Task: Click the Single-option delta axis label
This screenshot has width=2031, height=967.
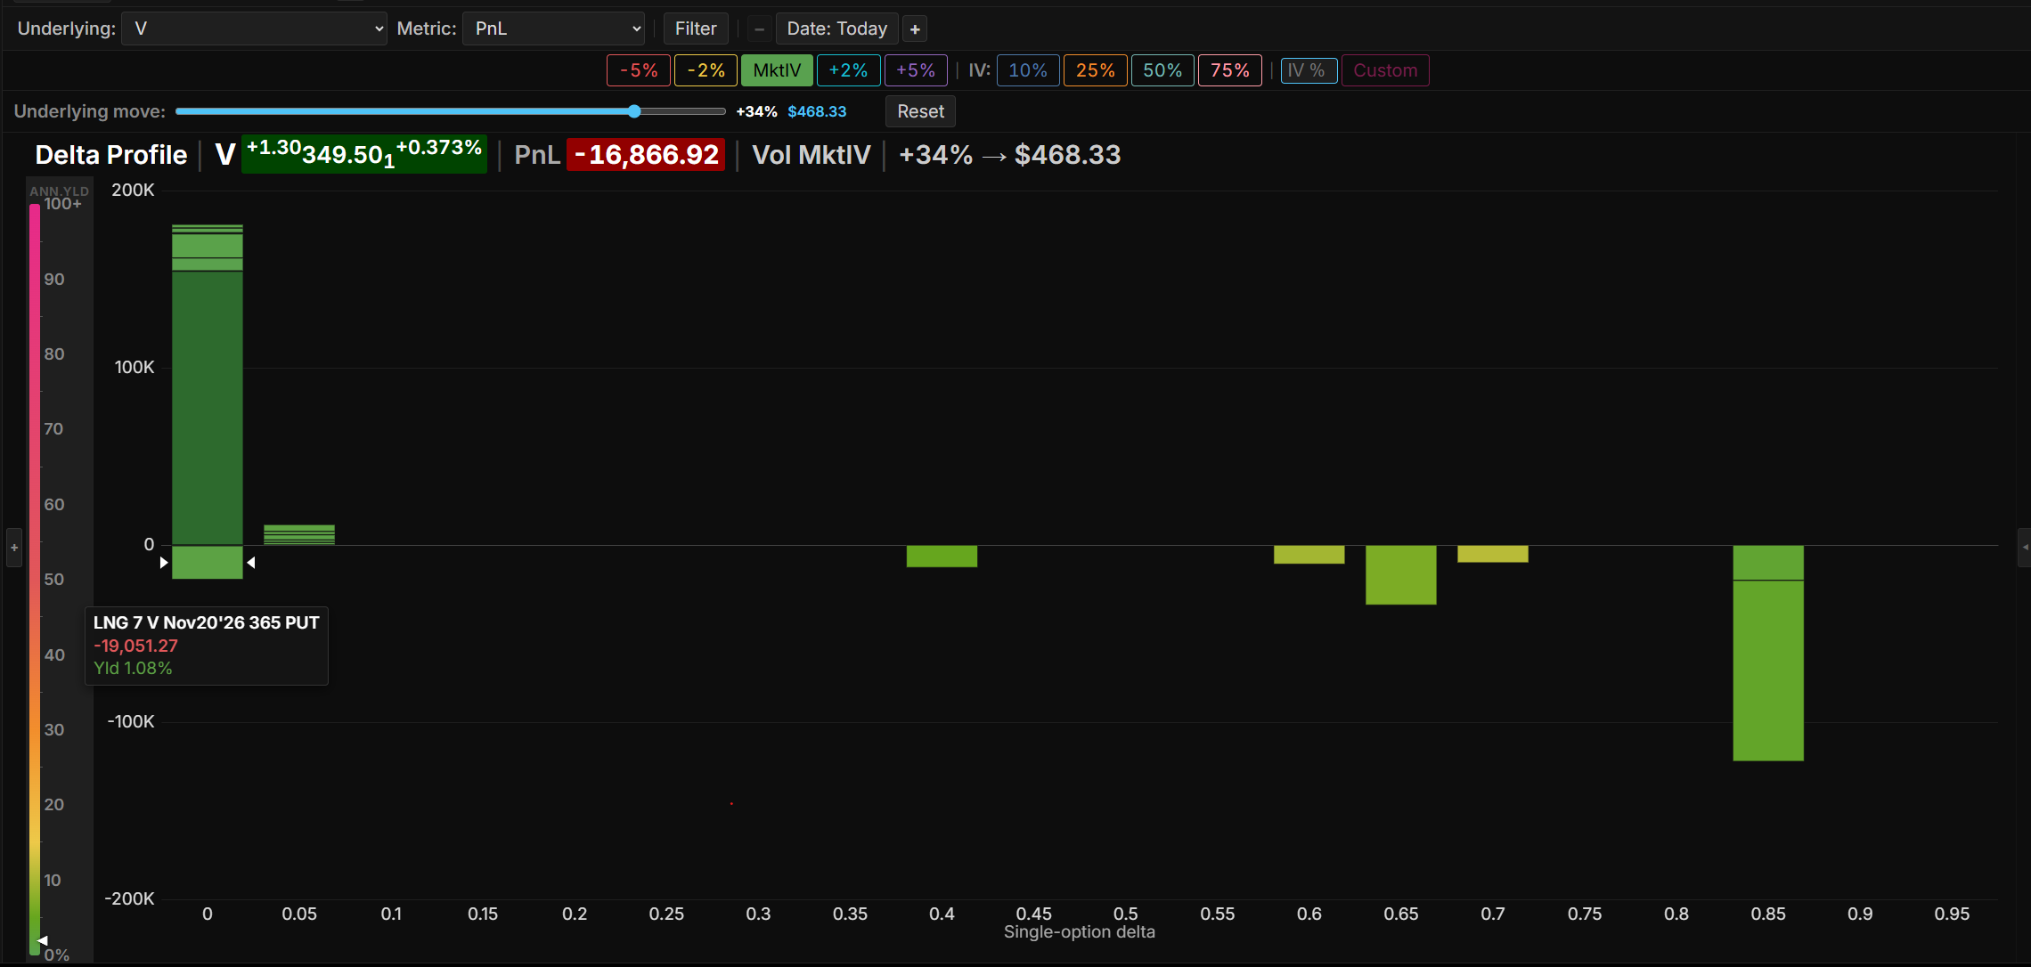Action: 1080,932
